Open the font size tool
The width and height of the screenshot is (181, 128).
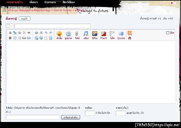[x=15, y=33]
